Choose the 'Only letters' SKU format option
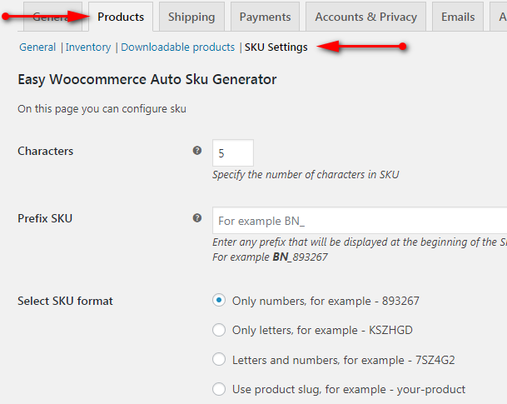 point(219,330)
